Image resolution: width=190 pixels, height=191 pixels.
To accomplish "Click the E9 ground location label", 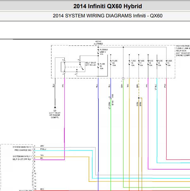I will (55, 114).
